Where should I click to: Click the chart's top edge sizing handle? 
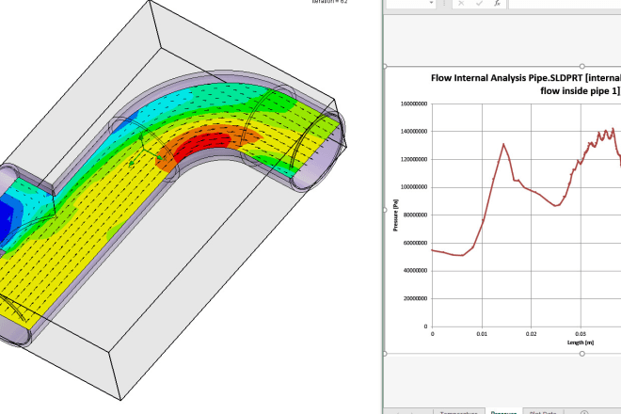(581, 66)
